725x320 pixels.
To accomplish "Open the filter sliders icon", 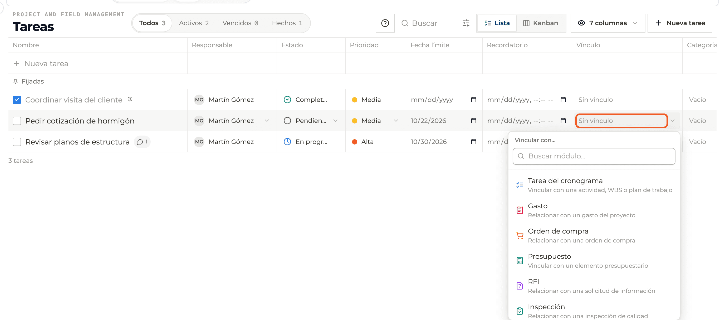I will 466,23.
